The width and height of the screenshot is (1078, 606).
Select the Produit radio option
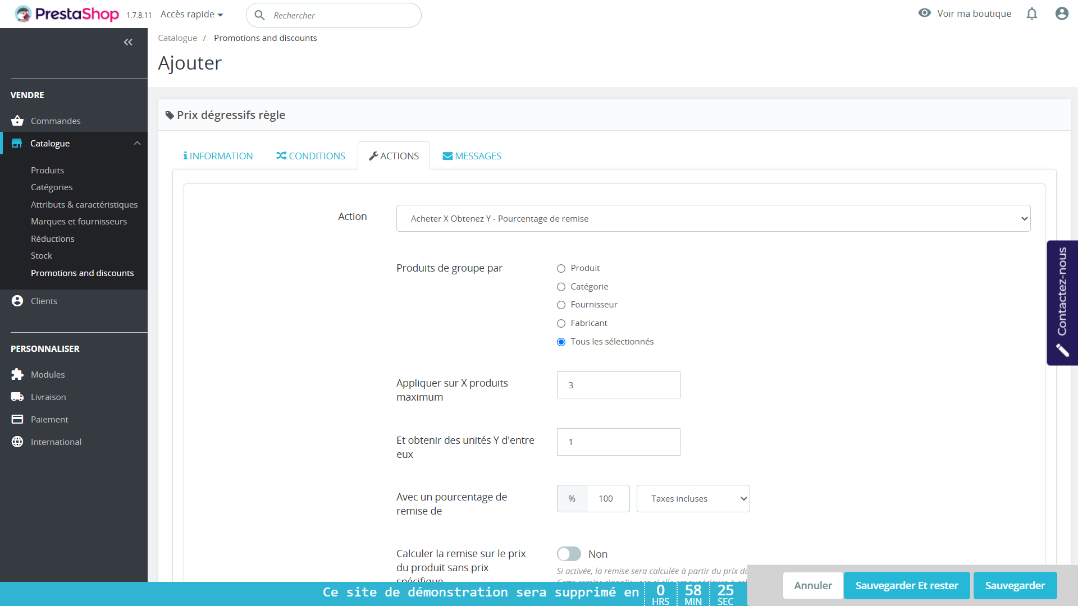[561, 269]
